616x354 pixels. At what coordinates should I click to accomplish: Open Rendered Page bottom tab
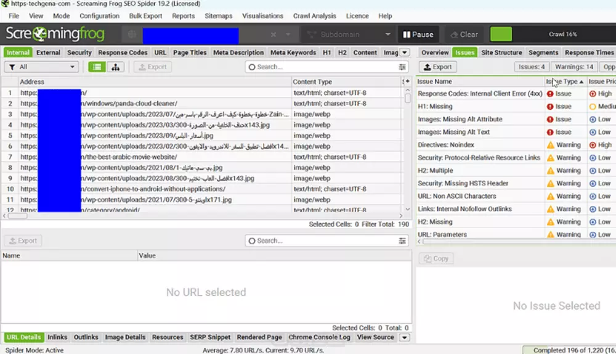[259, 337]
